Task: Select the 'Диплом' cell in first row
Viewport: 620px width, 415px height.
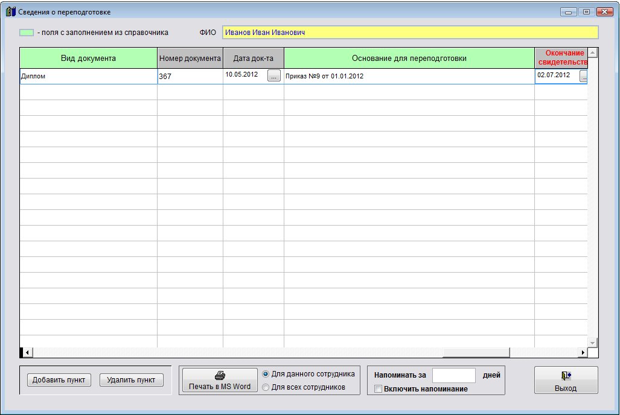Action: tap(88, 77)
